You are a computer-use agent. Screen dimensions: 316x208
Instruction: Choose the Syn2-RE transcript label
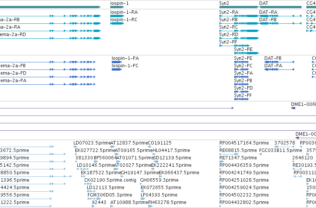(243, 49)
